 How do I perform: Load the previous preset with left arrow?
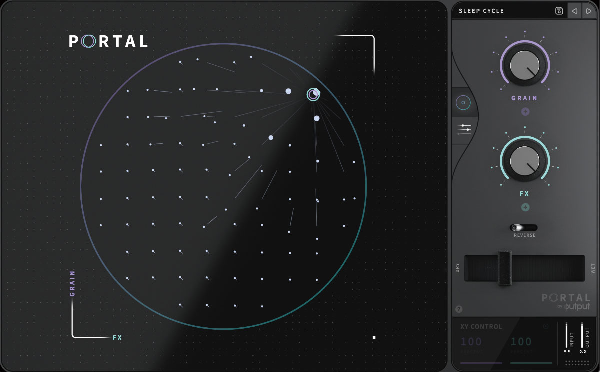click(x=575, y=11)
